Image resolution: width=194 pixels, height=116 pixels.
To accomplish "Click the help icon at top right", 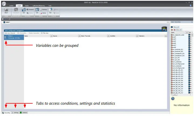I will (x=191, y=6).
